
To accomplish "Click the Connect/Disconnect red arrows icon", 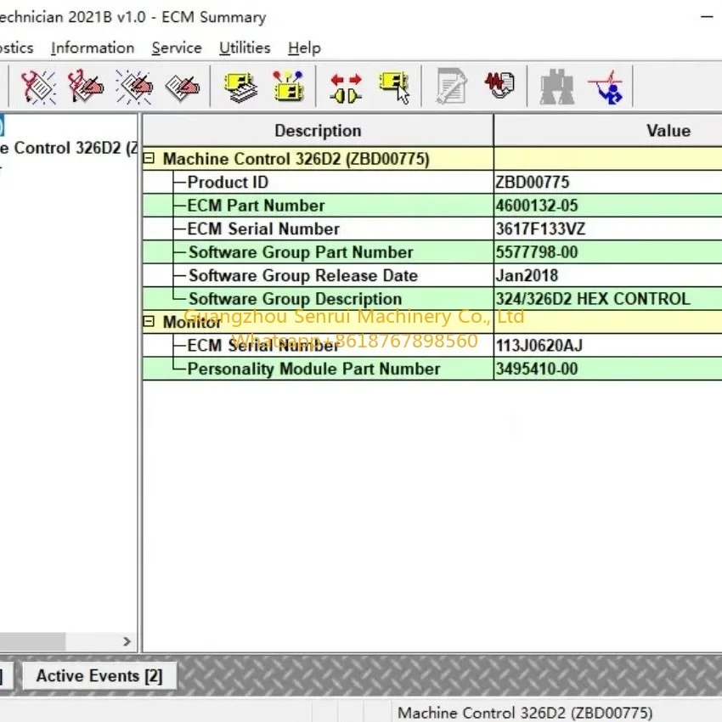I will 346,87.
